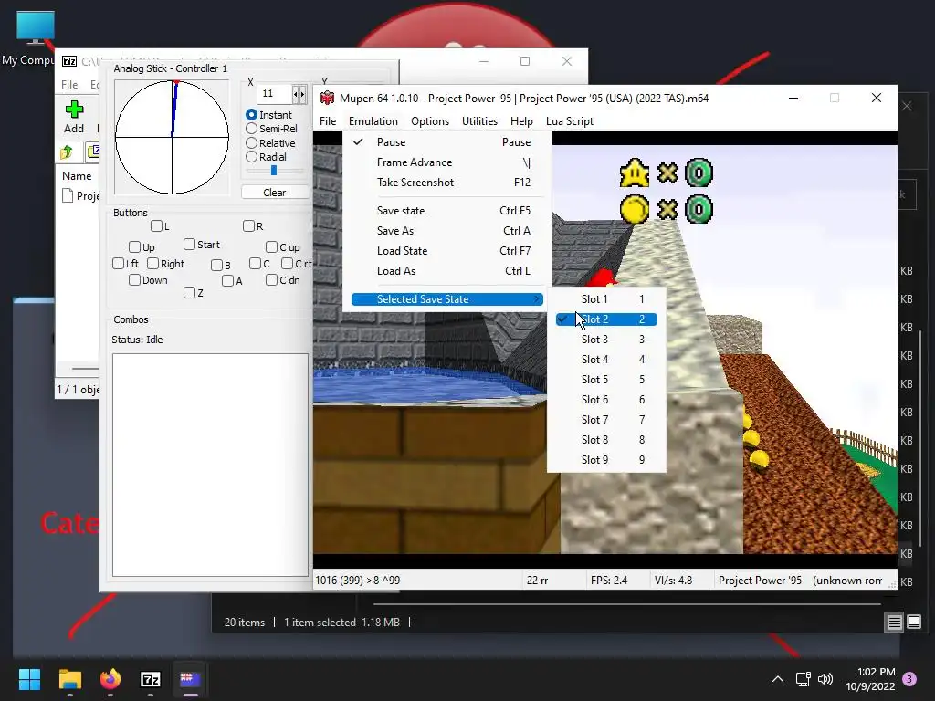Click the Combos list box
Viewport: 935px width, 701px height.
[x=211, y=465]
